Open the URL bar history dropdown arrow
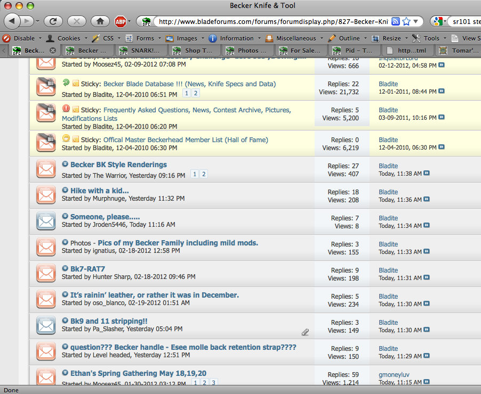Screen dimensions: 481x394 [416, 21]
